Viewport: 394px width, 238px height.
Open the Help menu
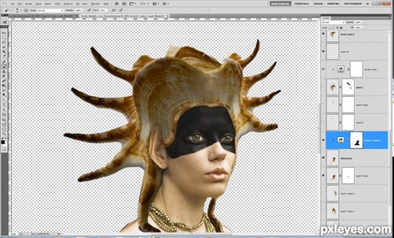106,4
